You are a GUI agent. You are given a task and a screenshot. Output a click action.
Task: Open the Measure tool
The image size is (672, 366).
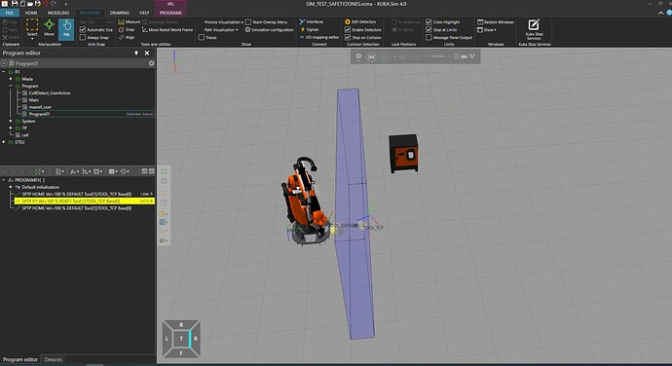pos(129,21)
